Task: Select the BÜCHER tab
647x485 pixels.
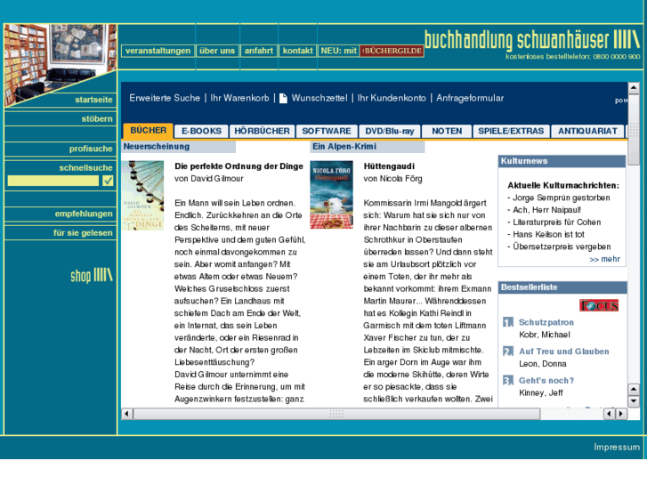Action: 148,131
